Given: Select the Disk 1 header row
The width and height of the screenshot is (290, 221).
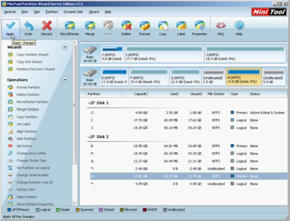Looking at the screenshot, I should point(187,103).
